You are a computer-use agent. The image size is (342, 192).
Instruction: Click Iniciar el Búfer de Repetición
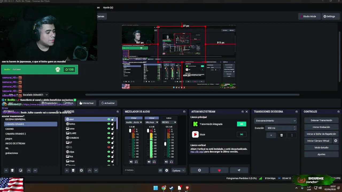click(321, 134)
